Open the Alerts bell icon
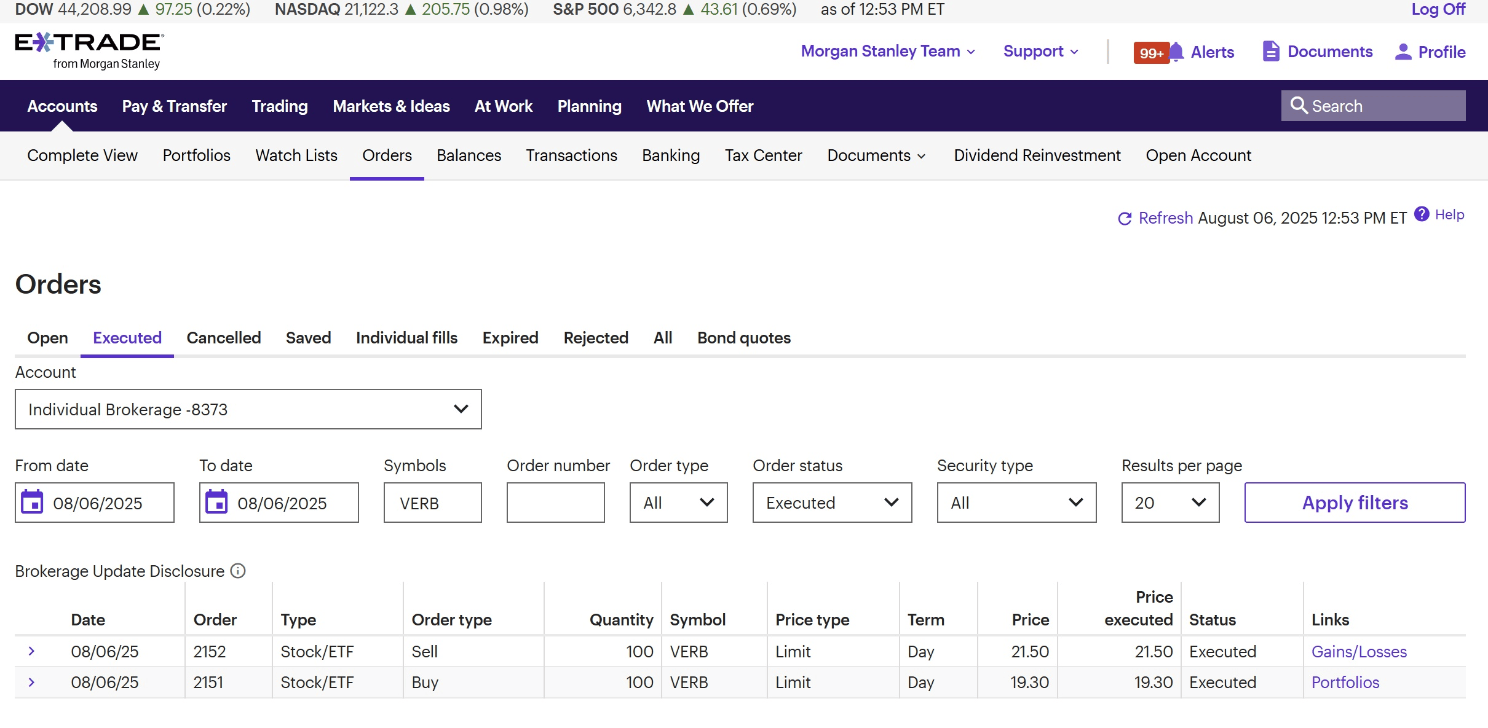Screen dimensions: 1488x728 pyautogui.click(x=1176, y=52)
